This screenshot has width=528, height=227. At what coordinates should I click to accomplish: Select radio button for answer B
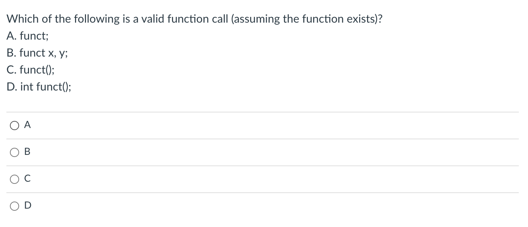coord(14,152)
